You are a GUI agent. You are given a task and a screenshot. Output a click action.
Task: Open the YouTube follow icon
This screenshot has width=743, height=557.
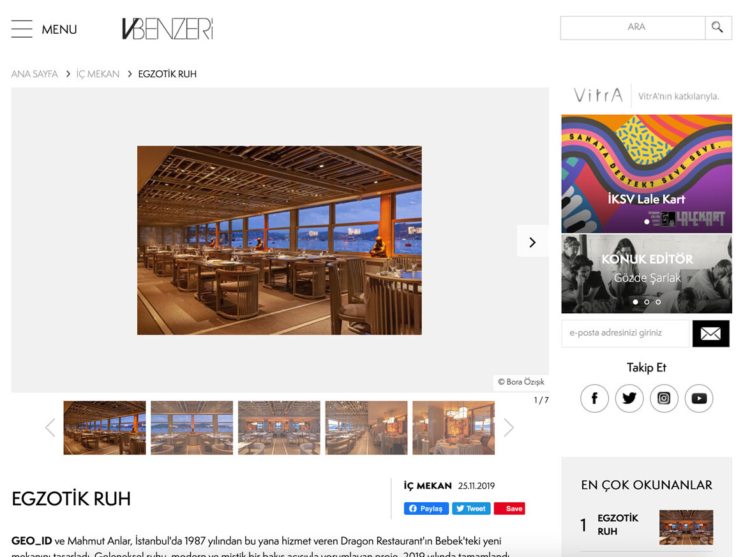[699, 398]
